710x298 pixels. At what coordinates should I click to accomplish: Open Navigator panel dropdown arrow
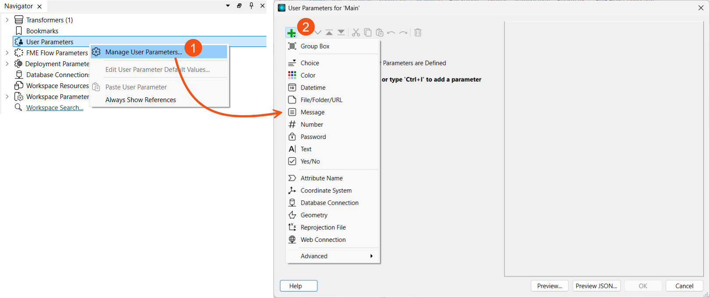(228, 6)
